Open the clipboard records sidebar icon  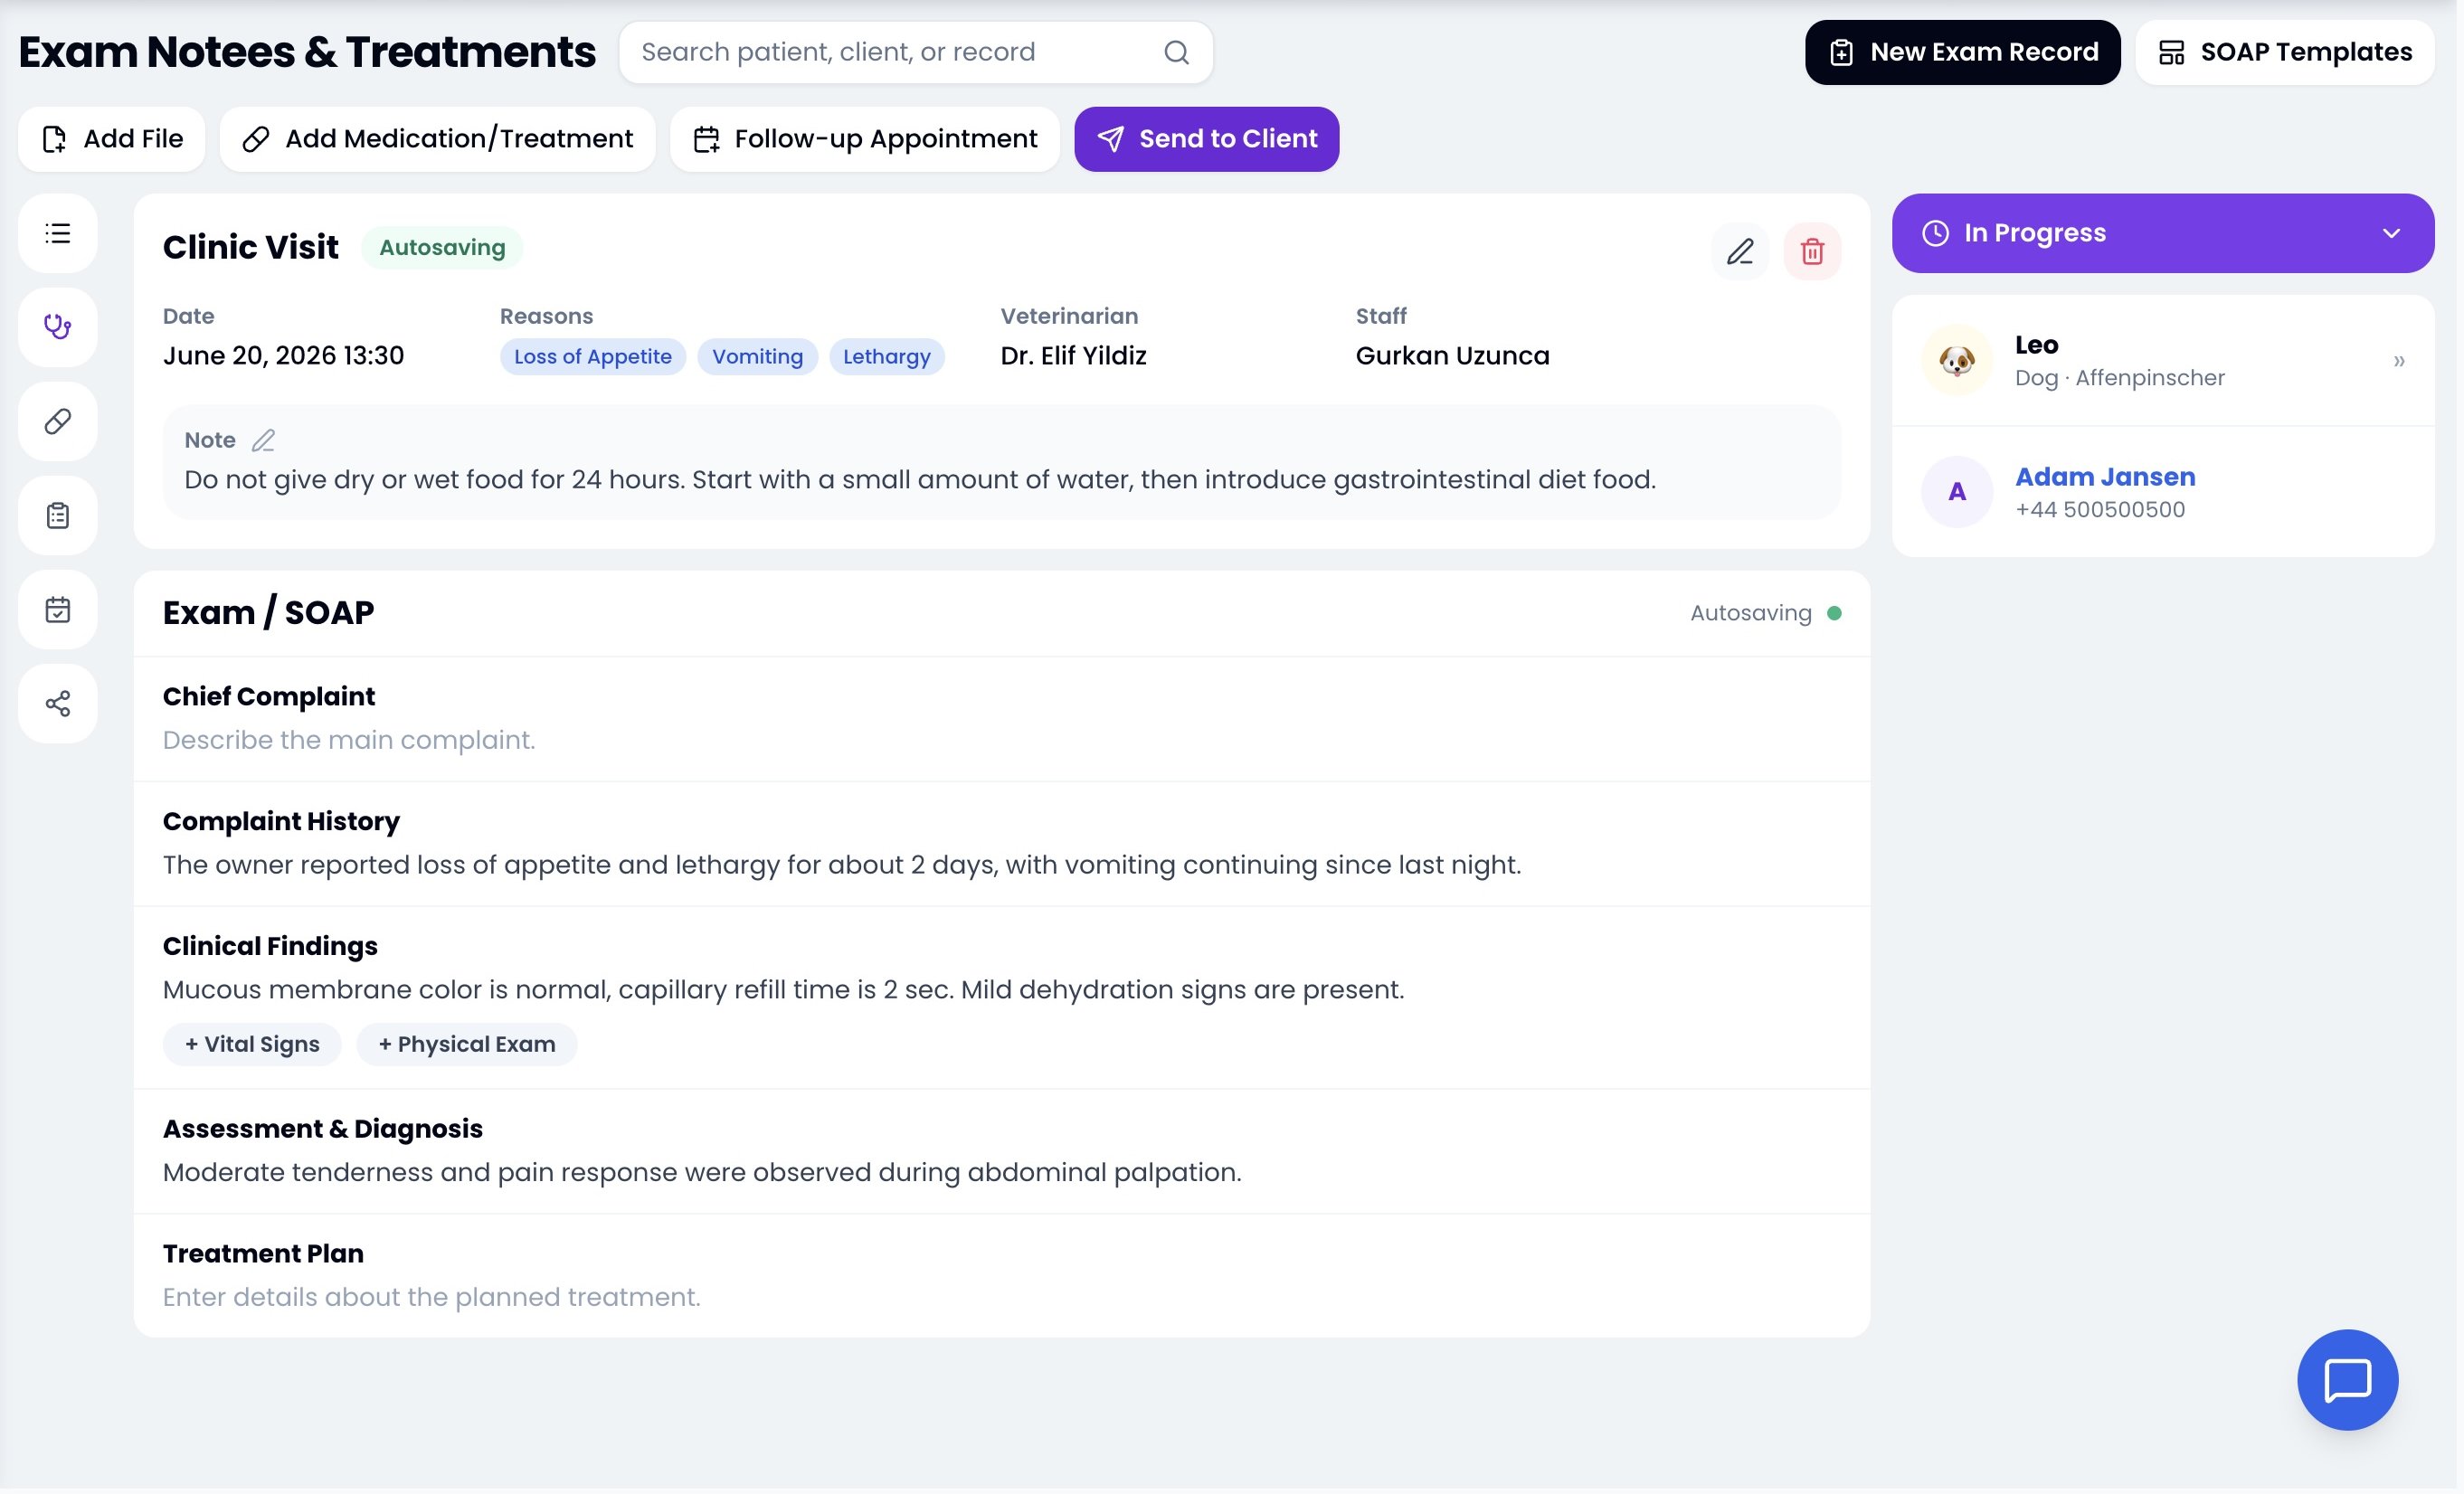(58, 516)
